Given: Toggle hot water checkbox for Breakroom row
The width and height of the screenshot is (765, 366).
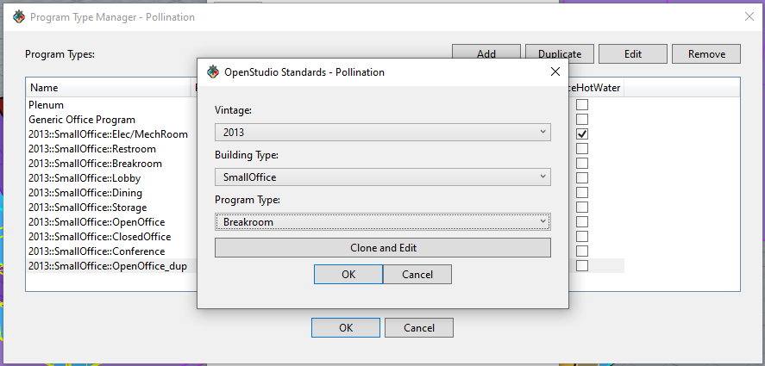Looking at the screenshot, I should [582, 164].
